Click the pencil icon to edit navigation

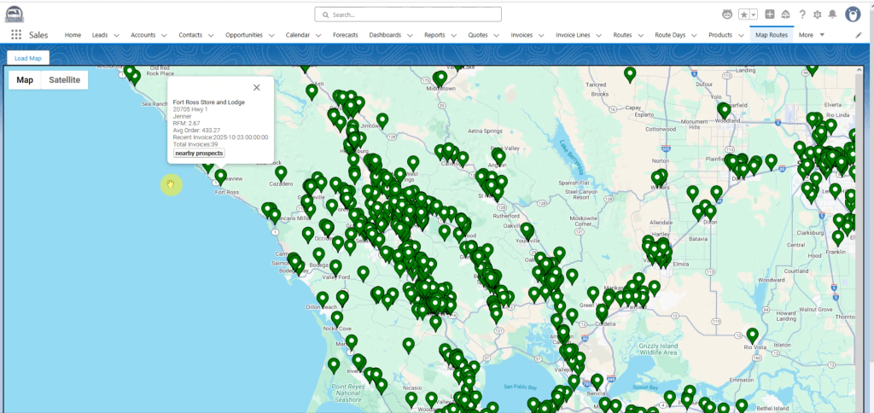(x=859, y=34)
